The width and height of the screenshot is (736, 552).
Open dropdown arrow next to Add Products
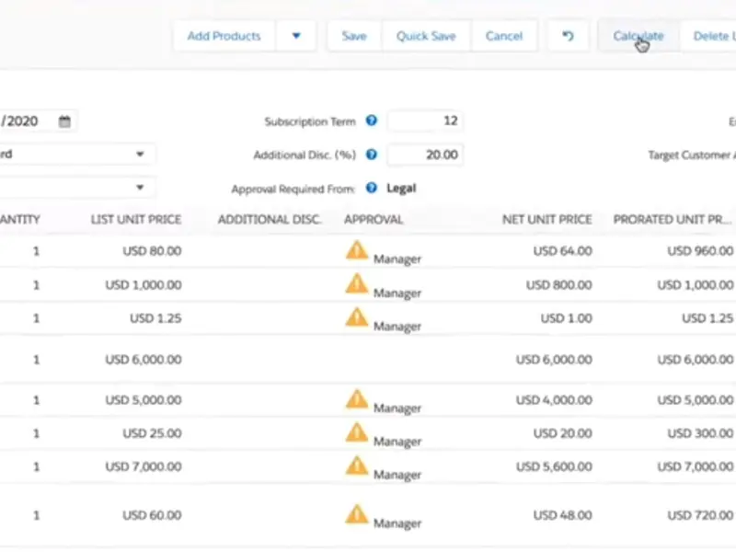click(x=296, y=36)
